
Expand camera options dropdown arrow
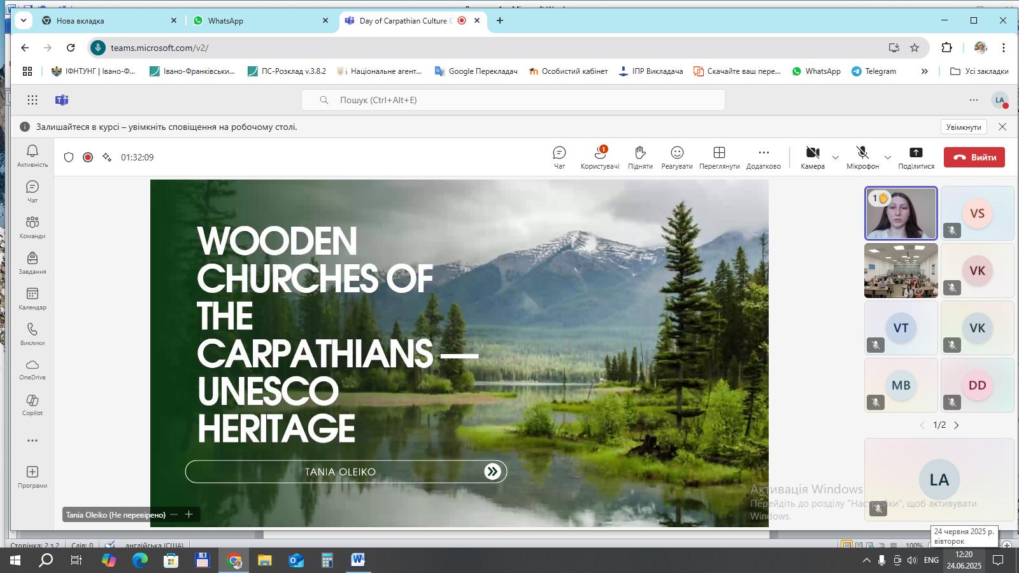[836, 157]
